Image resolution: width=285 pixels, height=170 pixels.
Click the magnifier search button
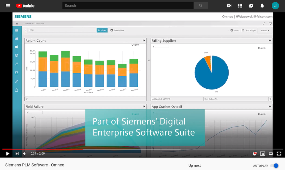click(x=201, y=6)
